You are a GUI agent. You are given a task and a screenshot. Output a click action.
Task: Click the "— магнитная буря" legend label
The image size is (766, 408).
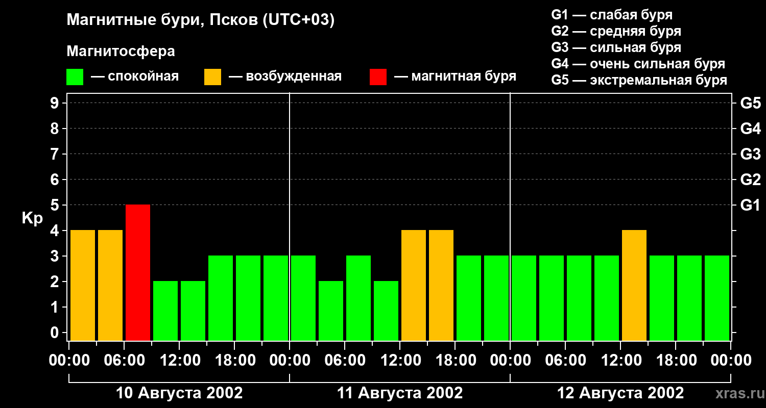tap(455, 76)
